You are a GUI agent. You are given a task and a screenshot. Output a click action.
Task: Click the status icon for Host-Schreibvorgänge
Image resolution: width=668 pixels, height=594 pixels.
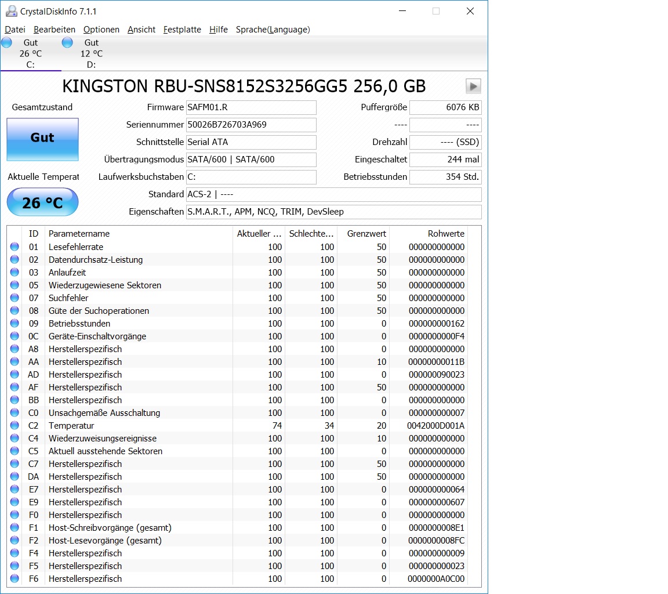pyautogui.click(x=14, y=527)
